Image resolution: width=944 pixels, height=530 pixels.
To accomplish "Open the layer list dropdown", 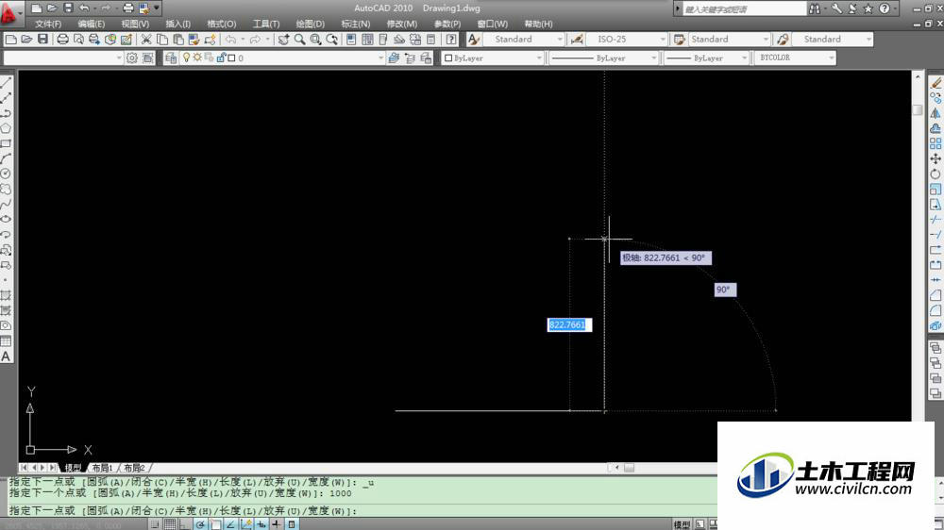I will coord(283,58).
